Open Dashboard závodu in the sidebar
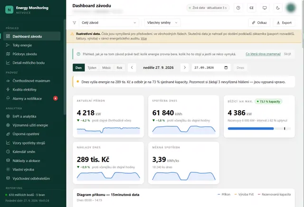Viewport: 304px width, 207px height. pyautogui.click(x=32, y=36)
